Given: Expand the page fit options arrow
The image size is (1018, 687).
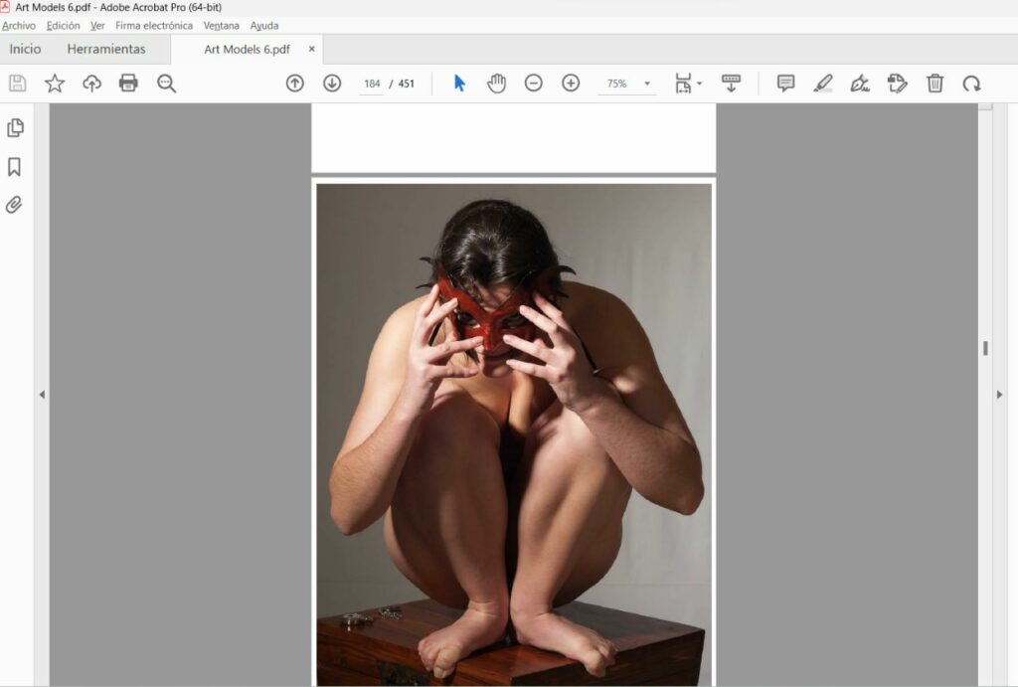Looking at the screenshot, I should [699, 84].
